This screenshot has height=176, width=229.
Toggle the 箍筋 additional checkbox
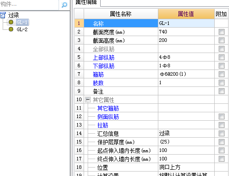click(x=221, y=74)
